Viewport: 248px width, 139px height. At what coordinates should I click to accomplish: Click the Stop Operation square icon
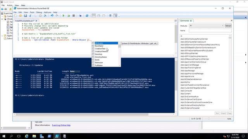tap(74, 15)
